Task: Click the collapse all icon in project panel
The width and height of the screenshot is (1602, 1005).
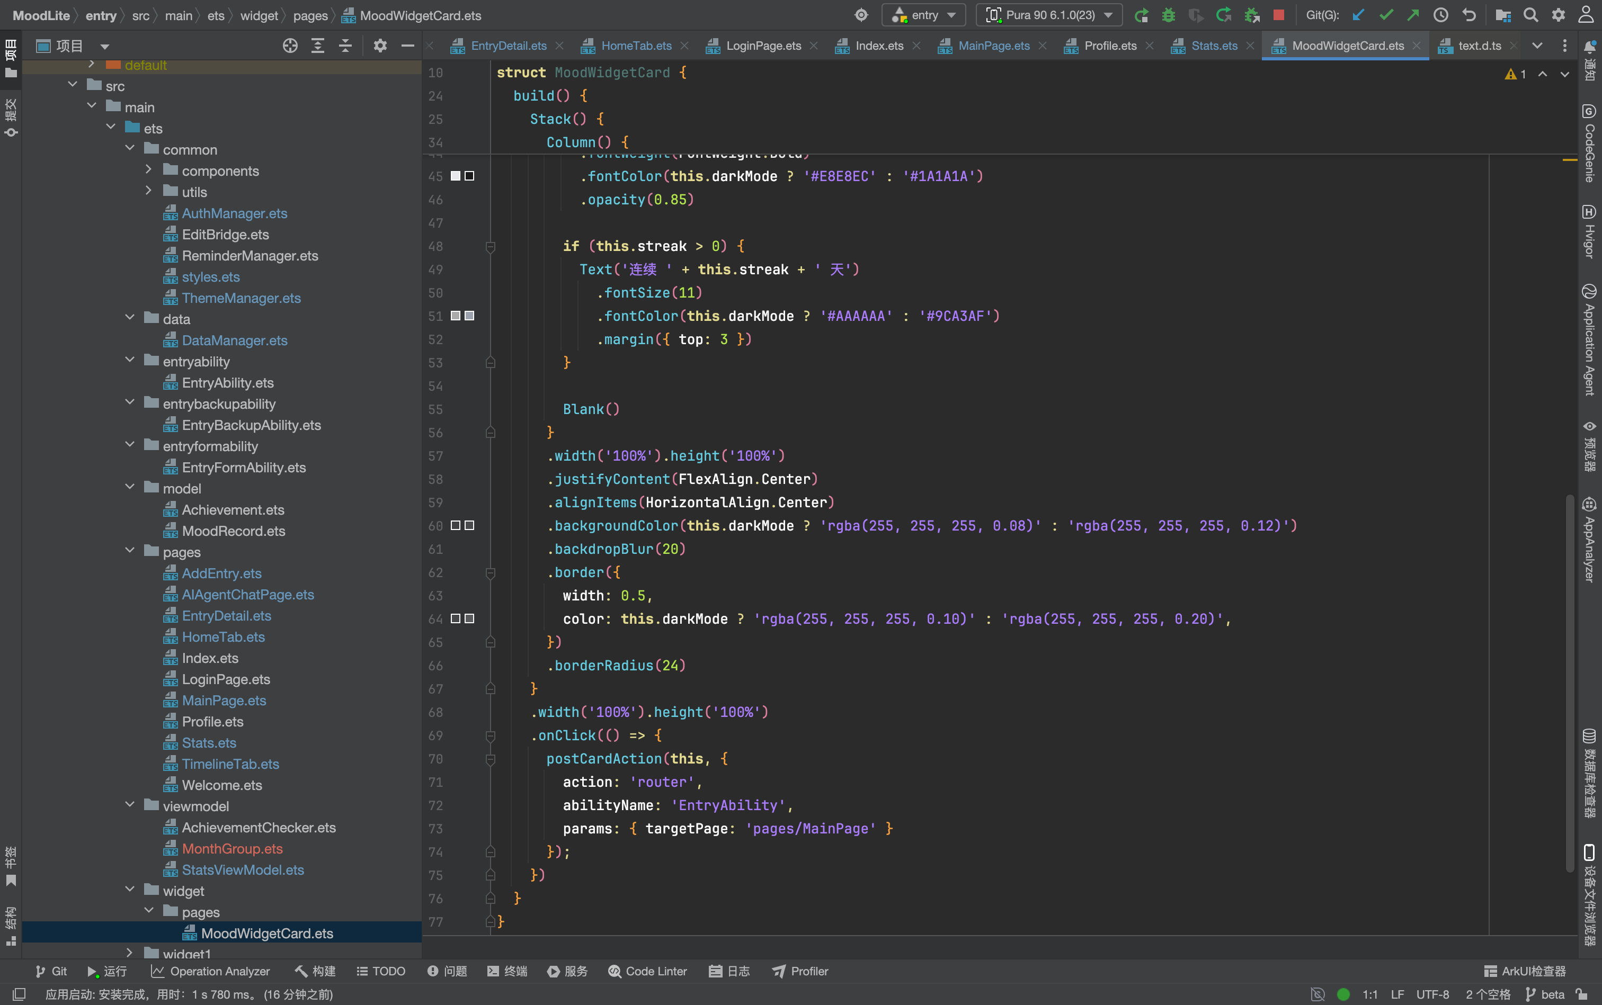Action: [x=345, y=45]
